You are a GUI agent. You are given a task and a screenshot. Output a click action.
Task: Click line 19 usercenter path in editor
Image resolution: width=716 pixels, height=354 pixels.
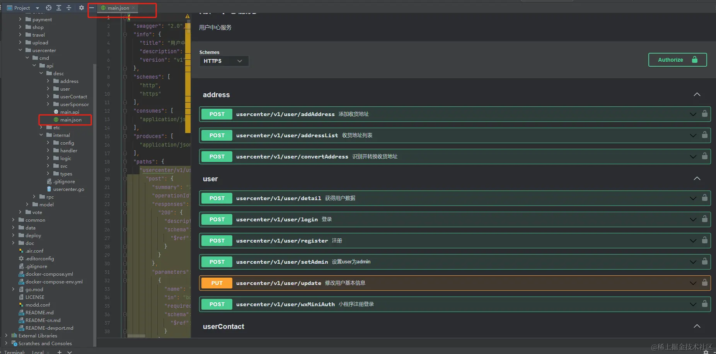tap(166, 170)
